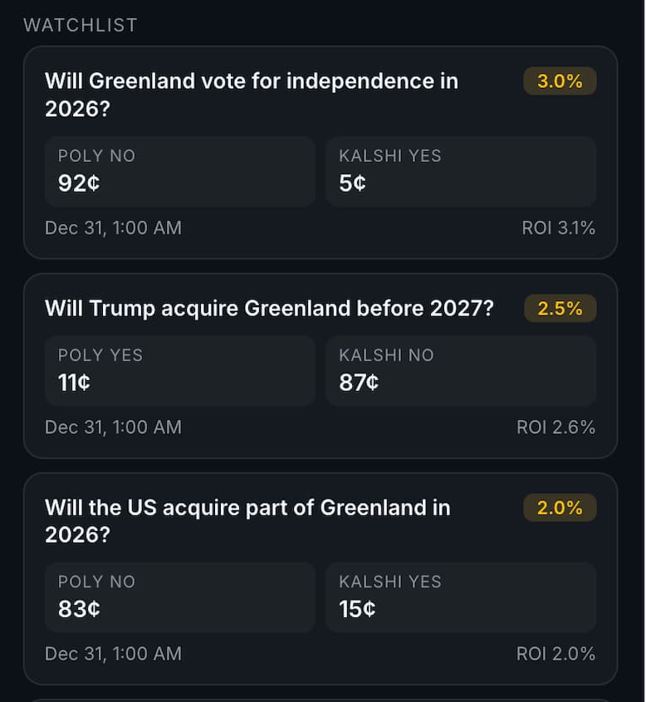Click the 2.5% spread badge
This screenshot has width=646, height=702.
click(560, 309)
